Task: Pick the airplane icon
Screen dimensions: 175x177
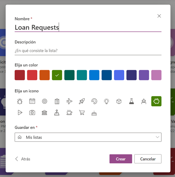Action: [69, 101]
